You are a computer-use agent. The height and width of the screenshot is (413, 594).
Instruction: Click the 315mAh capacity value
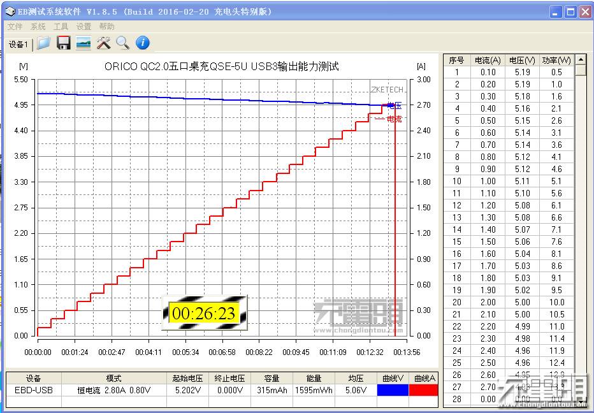tap(272, 390)
